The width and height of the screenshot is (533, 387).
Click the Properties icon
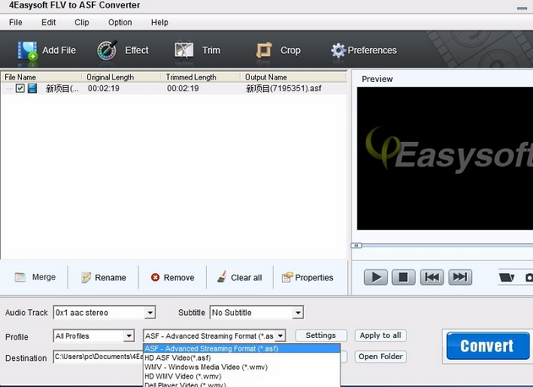click(x=287, y=277)
